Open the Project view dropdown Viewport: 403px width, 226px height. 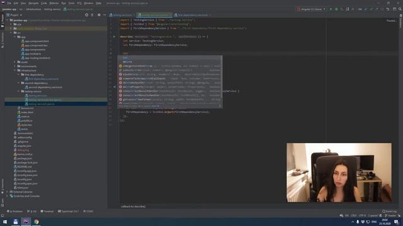[x=14, y=15]
